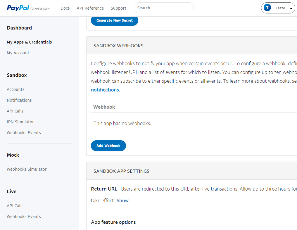Screen dimensions: 297x230
Task: Click the SANDBOX WEBHOOKS section header
Action: (118, 46)
